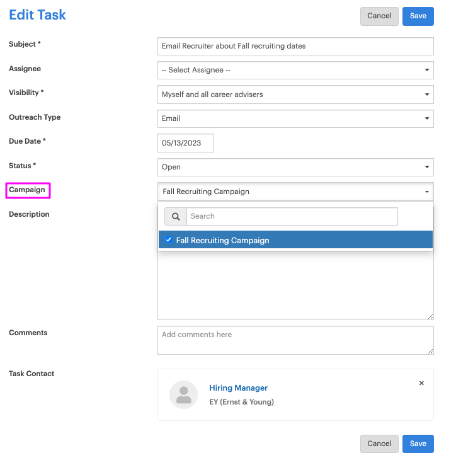The height and width of the screenshot is (465, 456).
Task: Uncheck the Fall Recruiting Campaign checkbox
Action: pos(168,239)
